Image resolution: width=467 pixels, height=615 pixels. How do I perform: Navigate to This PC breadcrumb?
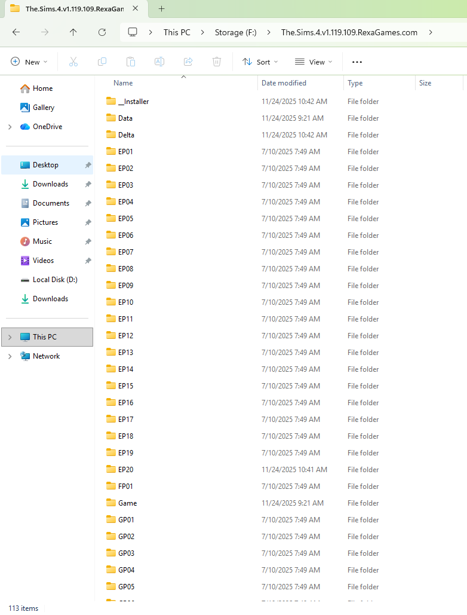[x=177, y=32]
